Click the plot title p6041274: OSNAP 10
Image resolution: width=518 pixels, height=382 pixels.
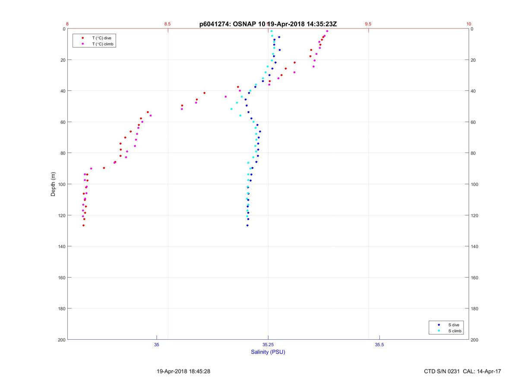(232, 24)
